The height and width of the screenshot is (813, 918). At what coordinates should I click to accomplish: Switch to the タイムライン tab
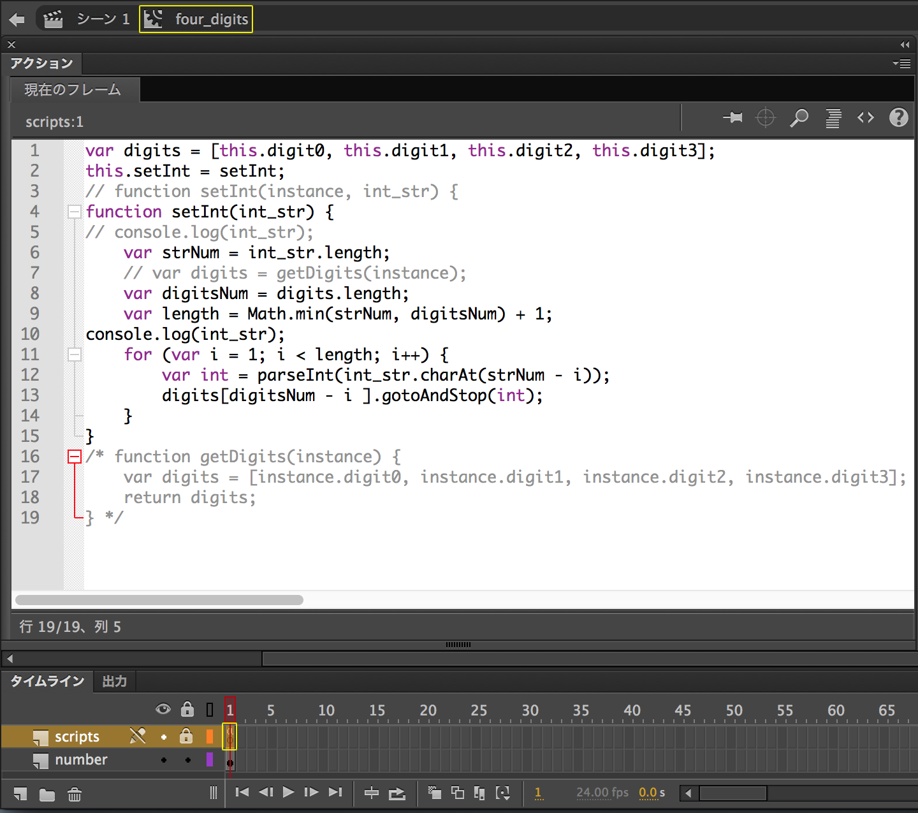coord(47,681)
